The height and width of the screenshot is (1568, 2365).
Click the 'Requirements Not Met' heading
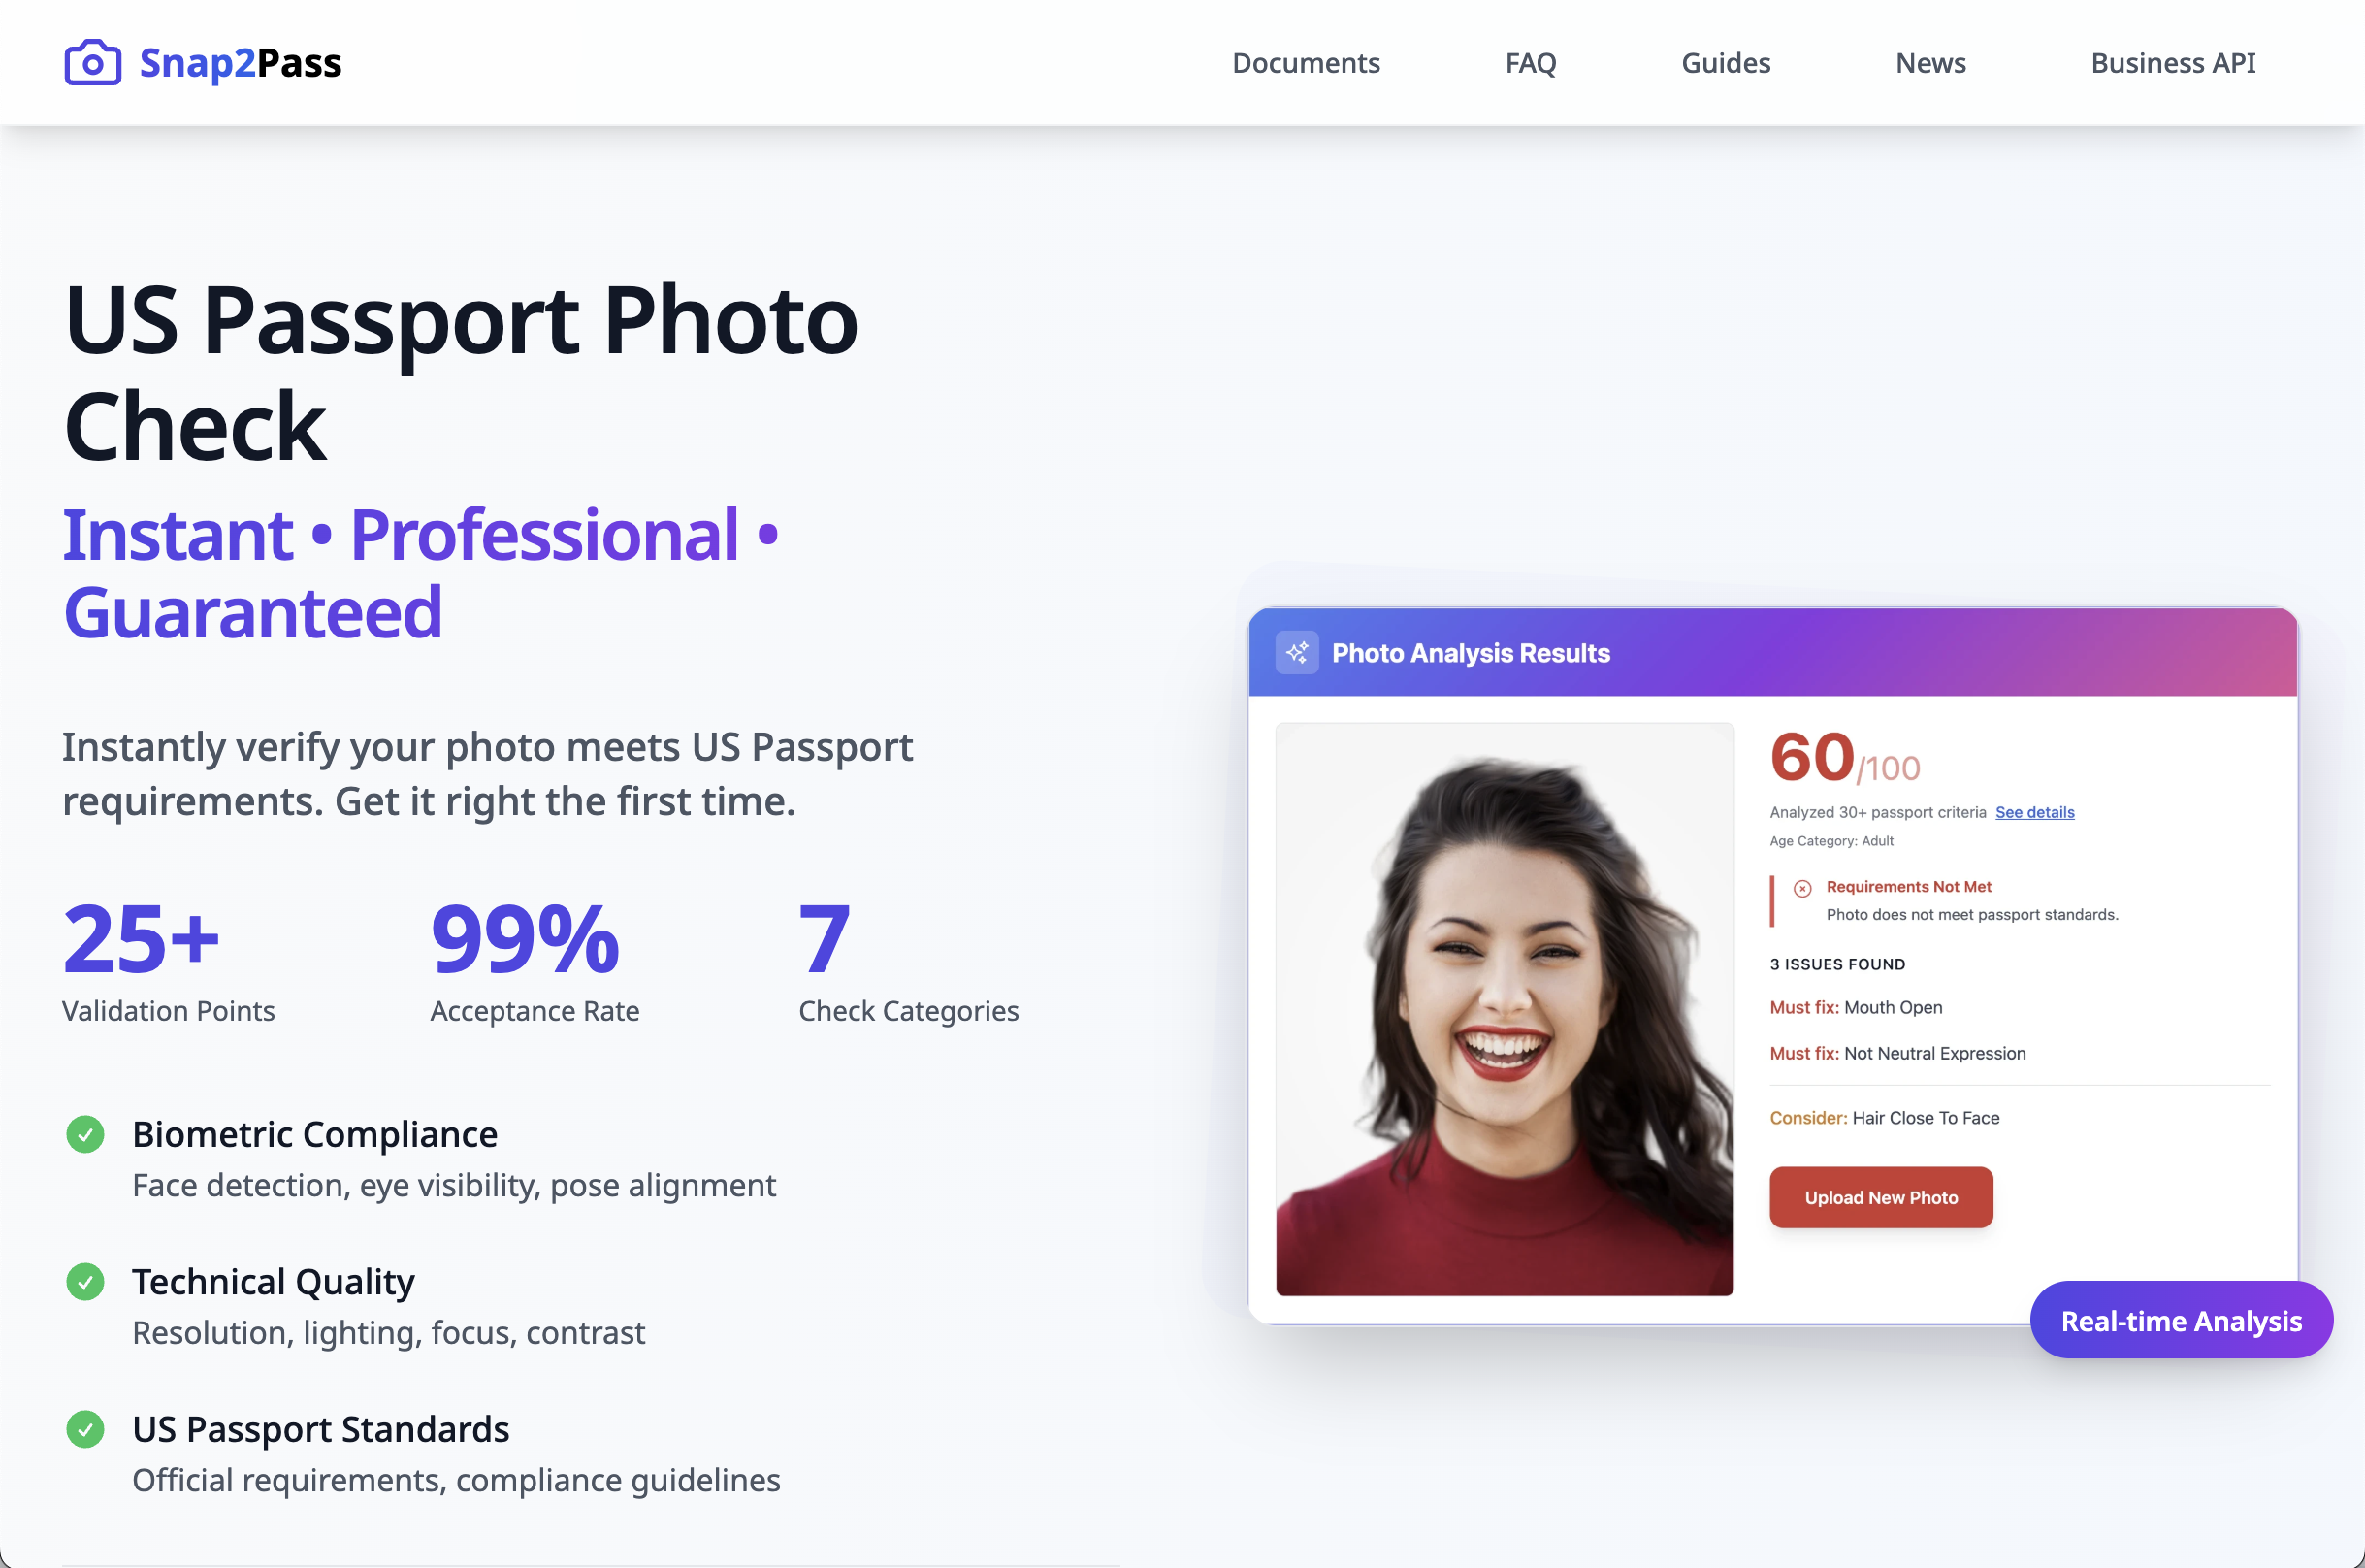(x=1908, y=887)
